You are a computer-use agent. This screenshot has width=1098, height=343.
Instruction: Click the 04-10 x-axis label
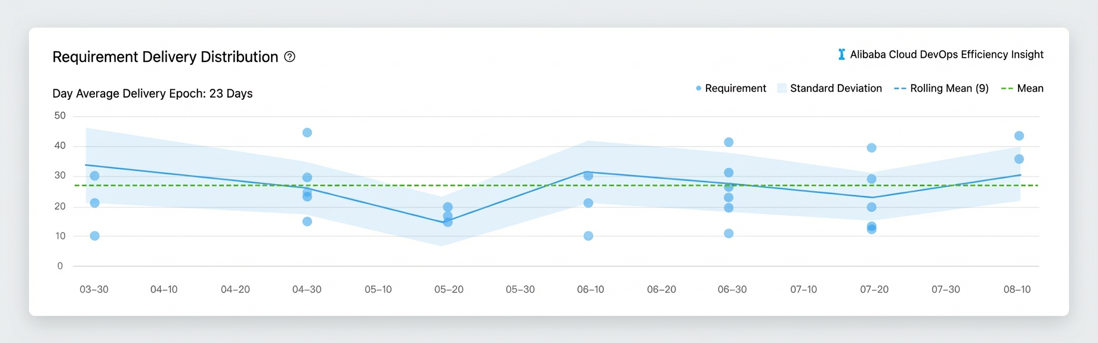(164, 289)
